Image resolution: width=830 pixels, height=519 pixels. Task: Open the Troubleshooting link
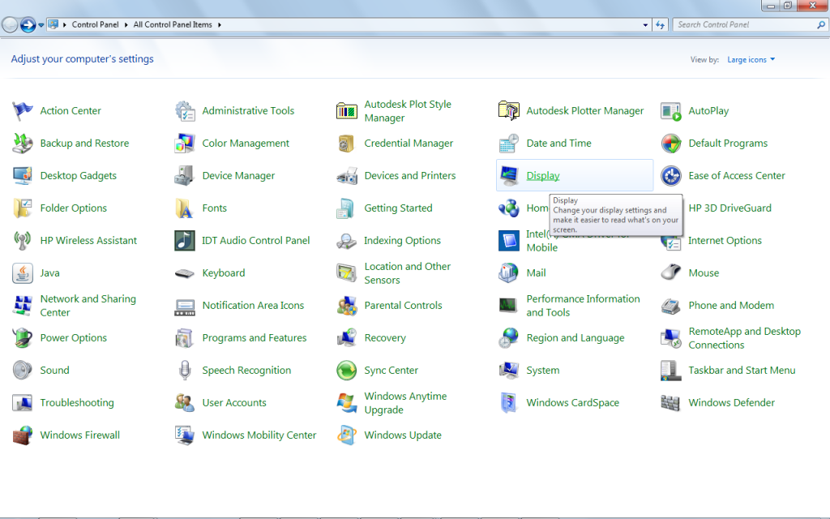click(77, 402)
